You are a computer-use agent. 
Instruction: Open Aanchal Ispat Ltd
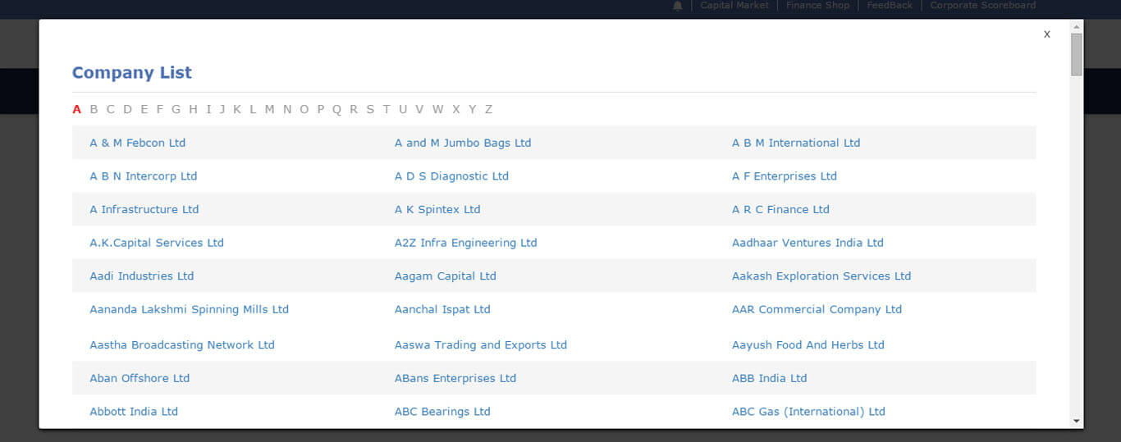(442, 309)
